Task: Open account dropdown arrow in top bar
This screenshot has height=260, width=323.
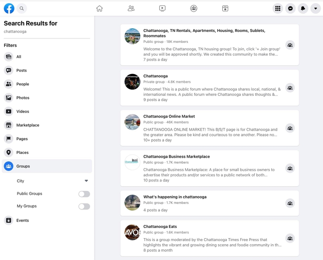Action: click(316, 8)
